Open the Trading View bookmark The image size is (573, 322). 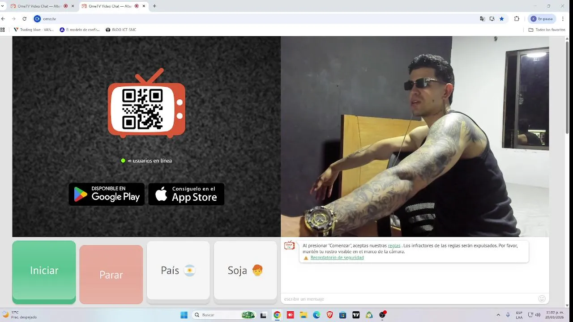(x=34, y=30)
